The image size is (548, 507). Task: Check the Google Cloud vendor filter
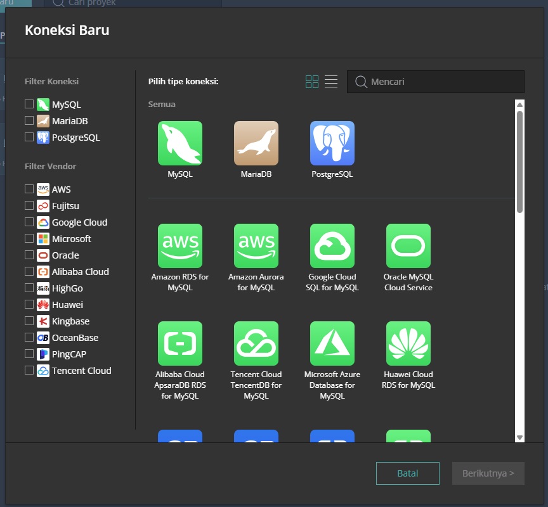pyautogui.click(x=29, y=222)
